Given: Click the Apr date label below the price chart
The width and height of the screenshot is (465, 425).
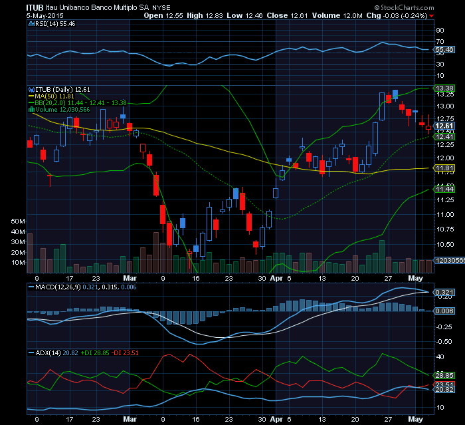Looking at the screenshot, I should pyautogui.click(x=276, y=278).
